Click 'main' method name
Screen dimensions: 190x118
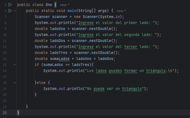pyautogui.click(x=72, y=11)
